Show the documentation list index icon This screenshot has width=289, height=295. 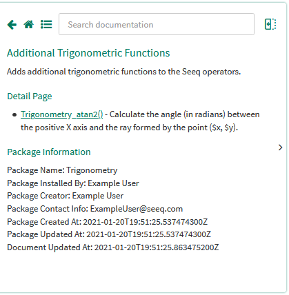pos(46,24)
